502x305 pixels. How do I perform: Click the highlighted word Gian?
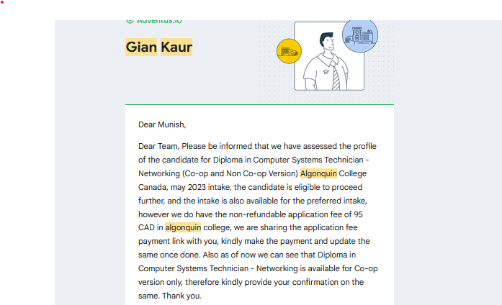141,47
